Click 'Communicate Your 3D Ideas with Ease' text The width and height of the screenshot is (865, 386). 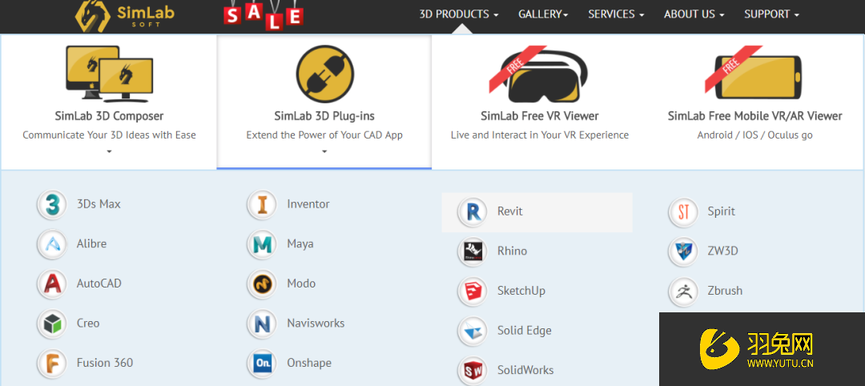coord(109,135)
